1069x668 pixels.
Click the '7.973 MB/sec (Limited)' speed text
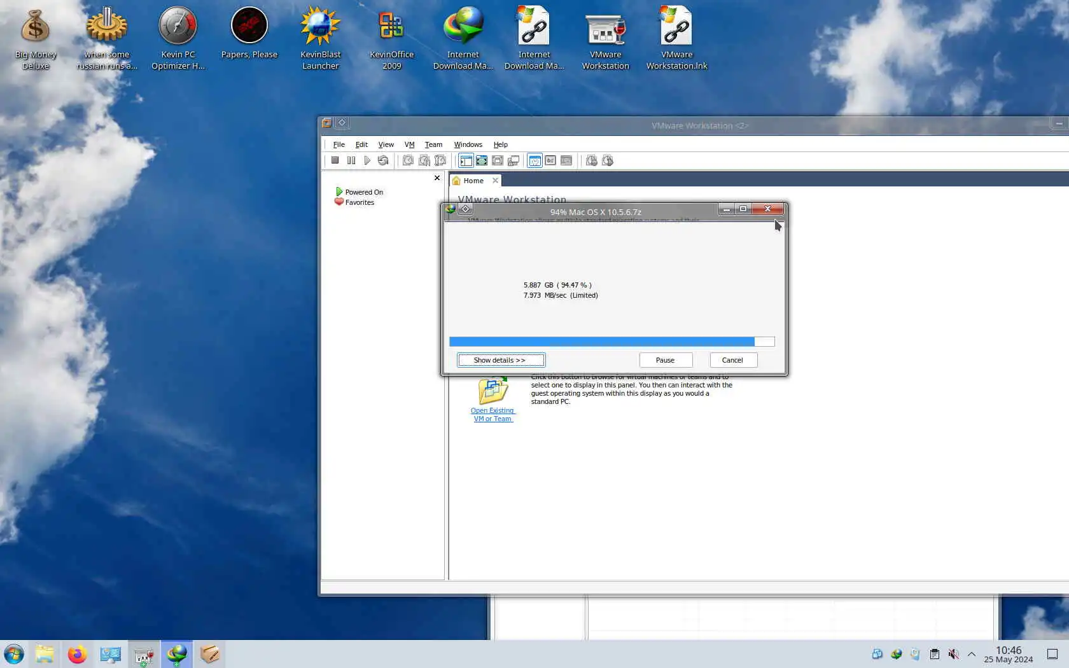(x=561, y=295)
